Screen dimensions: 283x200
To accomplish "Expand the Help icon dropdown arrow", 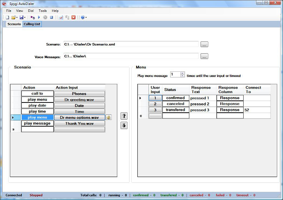I will 86,18.
